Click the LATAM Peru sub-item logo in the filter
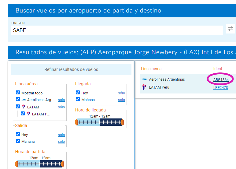236x169 pixels. click(28, 114)
